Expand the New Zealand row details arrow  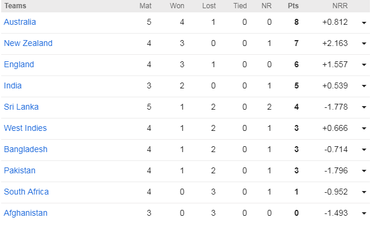(x=365, y=44)
